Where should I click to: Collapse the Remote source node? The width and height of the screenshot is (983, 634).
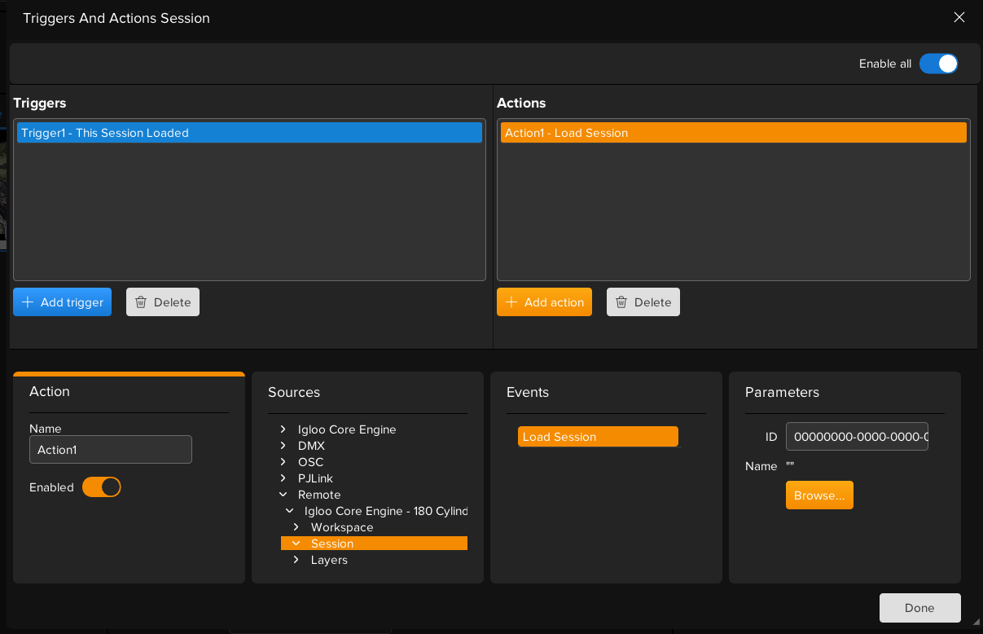click(x=283, y=495)
